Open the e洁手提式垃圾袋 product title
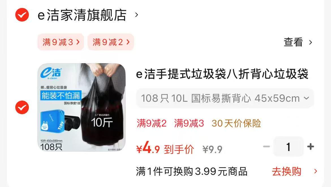Viewport: 331px width, 187px height. tap(222, 74)
